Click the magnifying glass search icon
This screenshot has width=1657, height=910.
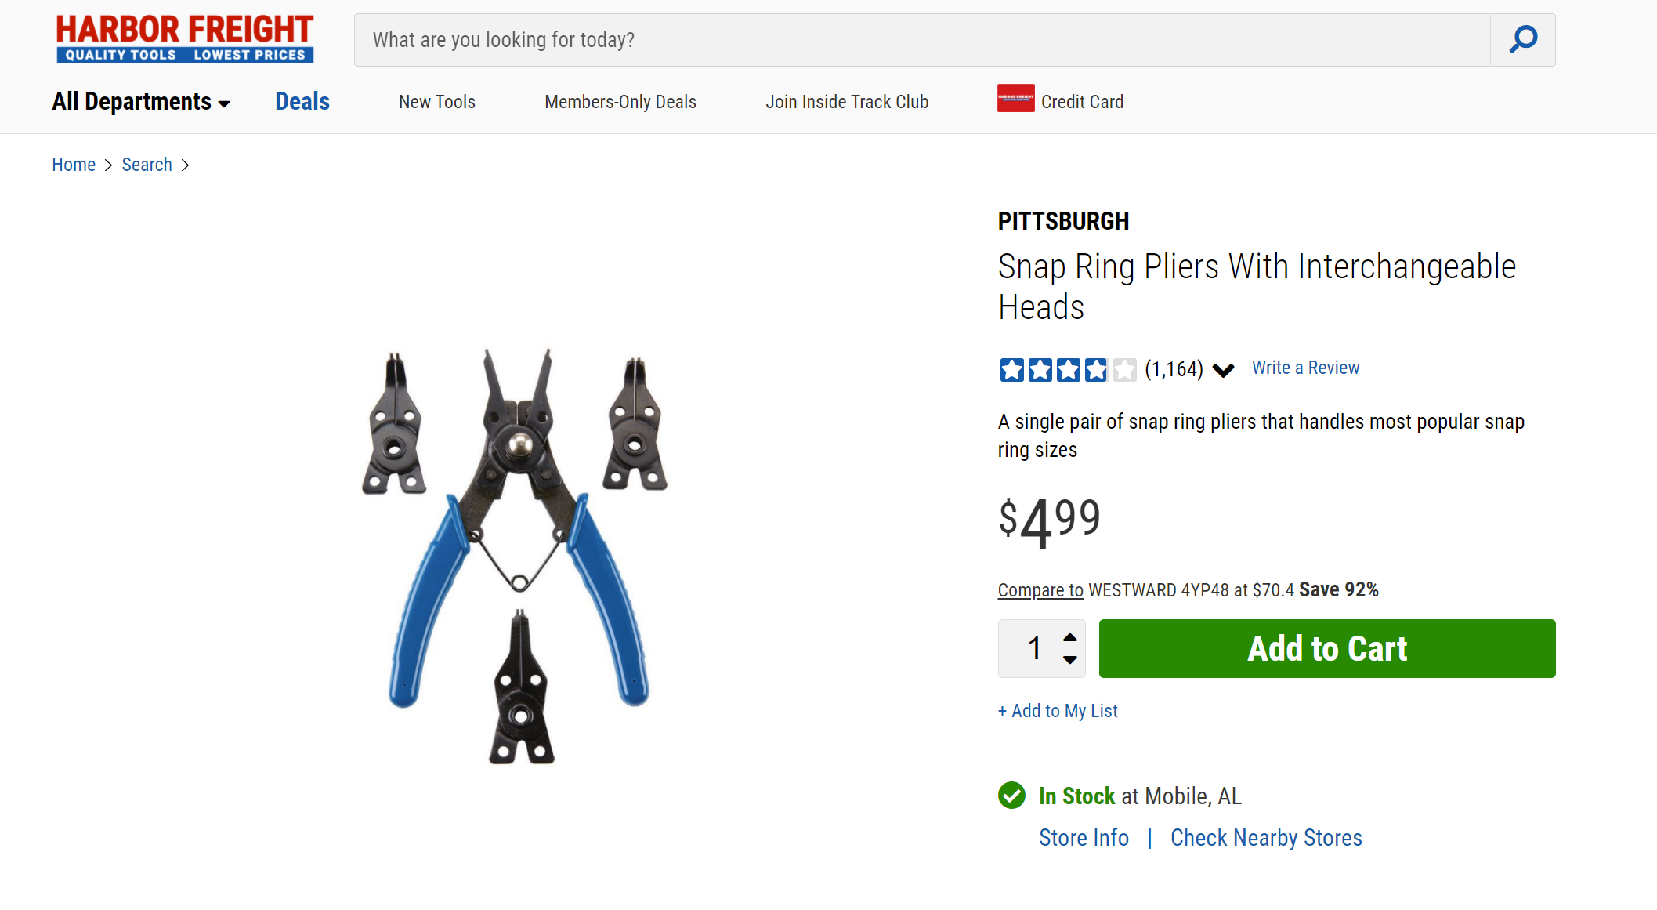tap(1523, 39)
